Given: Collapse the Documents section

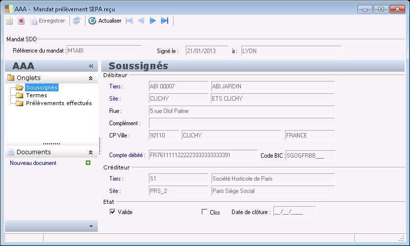Looking at the screenshot, I should [90, 153].
